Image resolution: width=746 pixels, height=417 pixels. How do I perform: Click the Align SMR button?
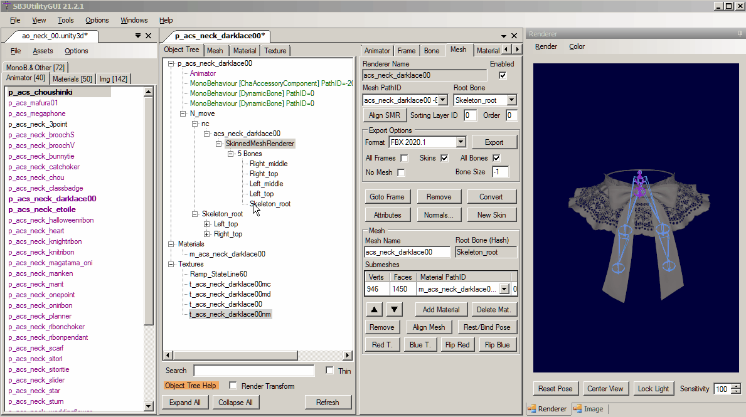point(385,115)
